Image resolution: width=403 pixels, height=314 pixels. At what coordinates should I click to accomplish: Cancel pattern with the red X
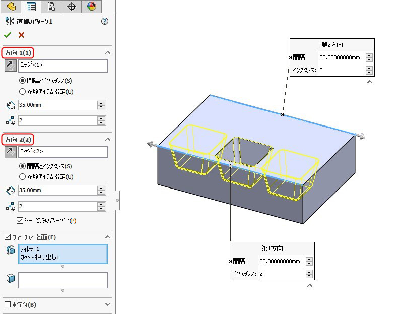click(21, 35)
